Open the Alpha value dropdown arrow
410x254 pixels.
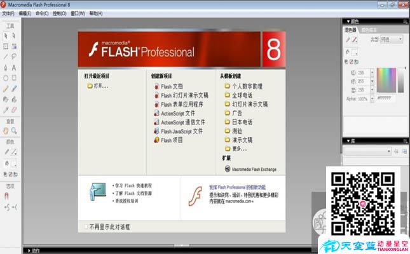click(372, 99)
